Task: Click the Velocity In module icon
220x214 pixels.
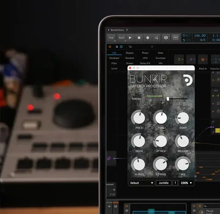Action: (216, 59)
